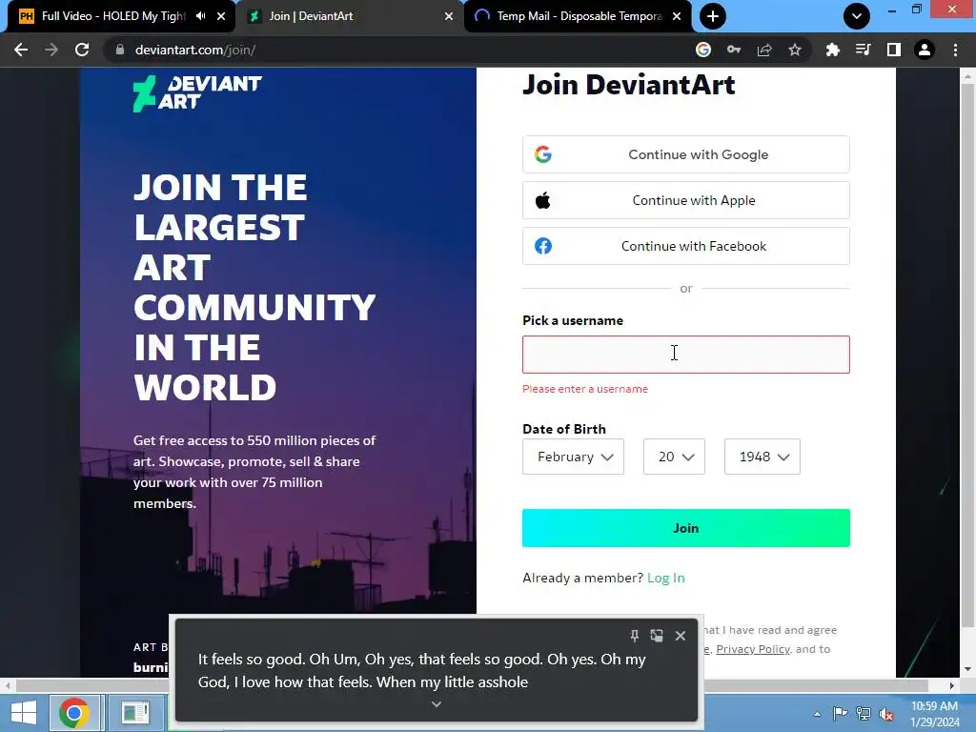Click the DeviantArt logo

(197, 93)
